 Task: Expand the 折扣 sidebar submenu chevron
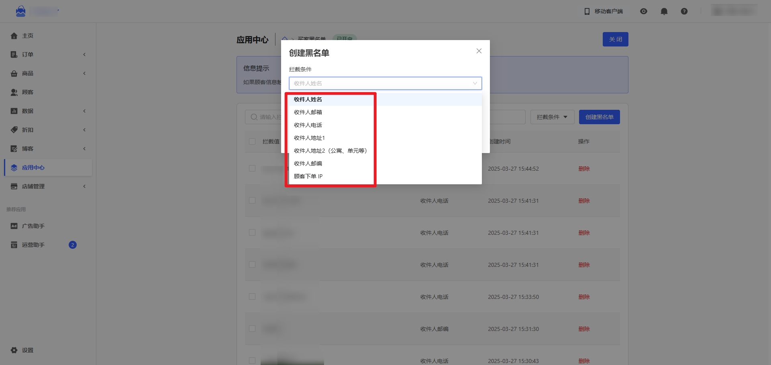point(84,130)
